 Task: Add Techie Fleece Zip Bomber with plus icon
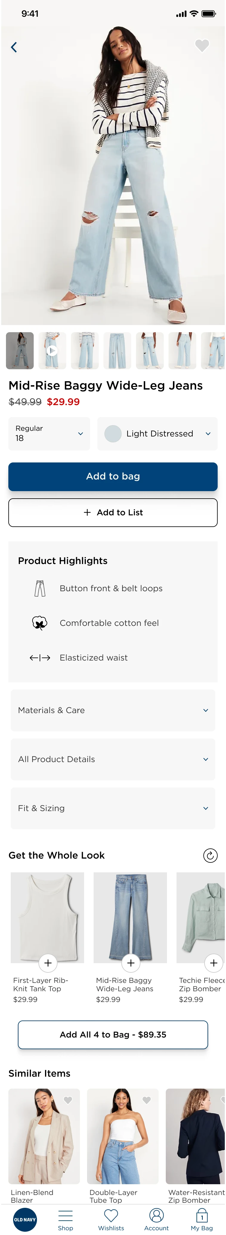(213, 962)
